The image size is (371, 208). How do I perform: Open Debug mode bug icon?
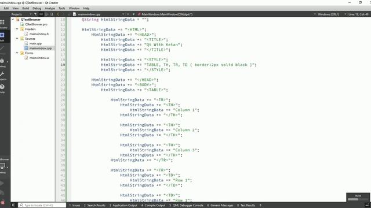2,61
